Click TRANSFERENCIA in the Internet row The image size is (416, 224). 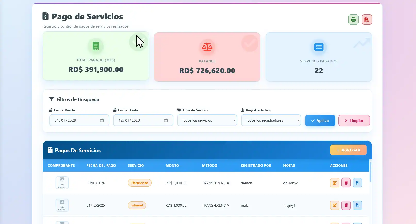(x=216, y=205)
